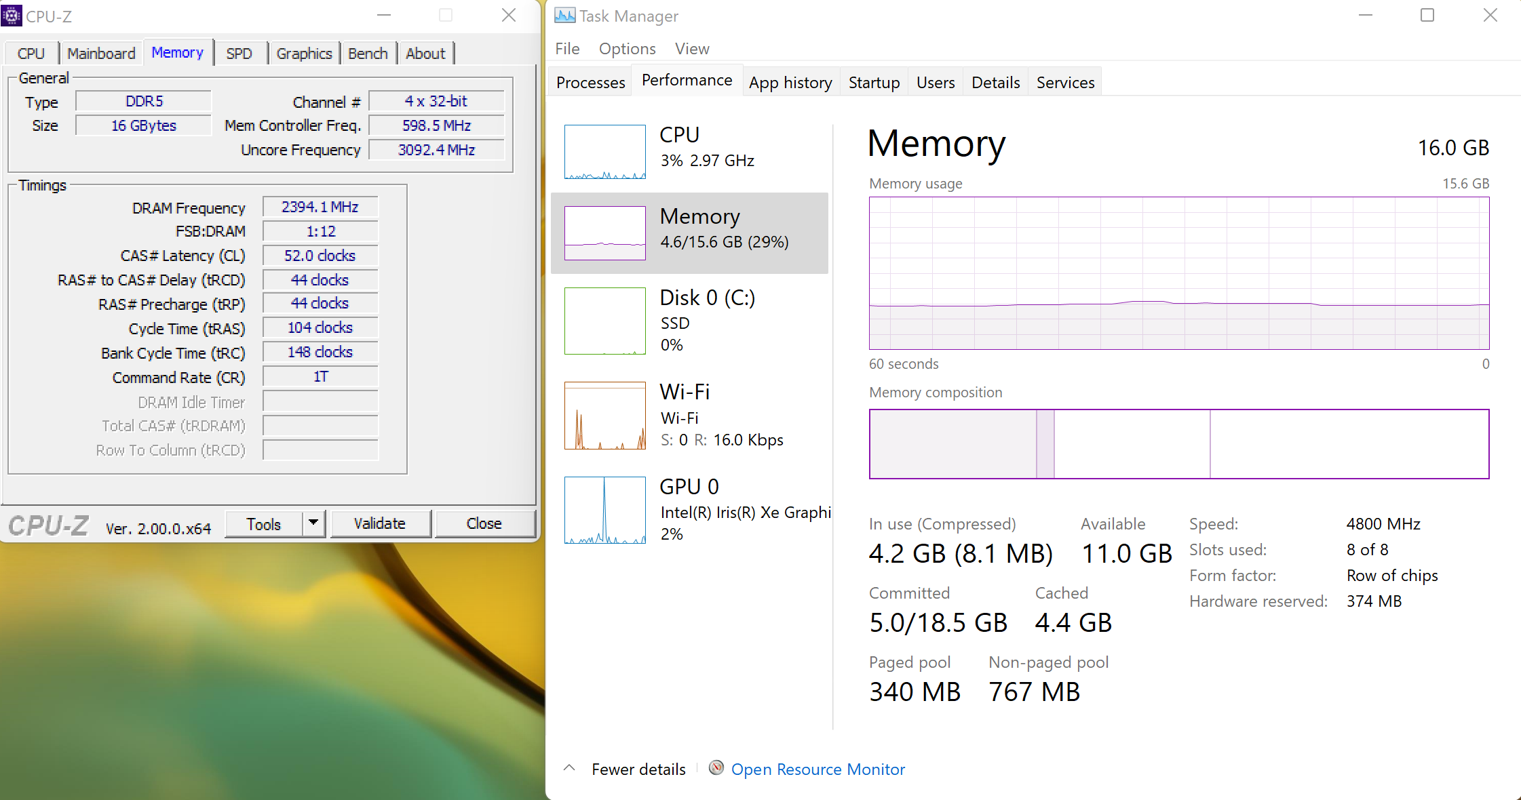Image resolution: width=1521 pixels, height=800 pixels.
Task: Open the App history tab
Action: point(790,83)
